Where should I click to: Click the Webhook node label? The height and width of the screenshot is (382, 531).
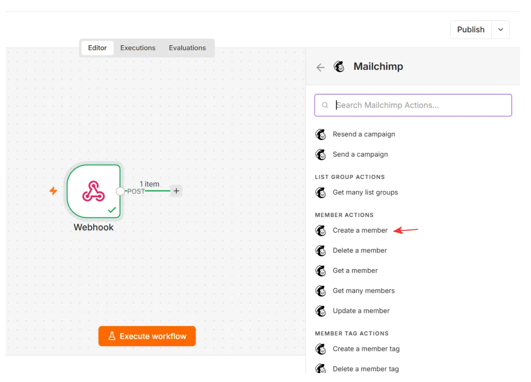tap(93, 227)
